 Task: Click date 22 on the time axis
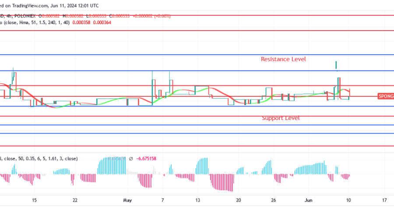(x=75, y=200)
